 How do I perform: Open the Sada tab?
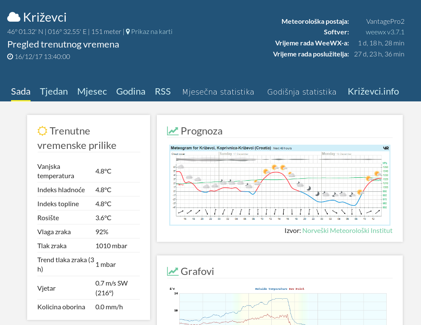tap(21, 92)
